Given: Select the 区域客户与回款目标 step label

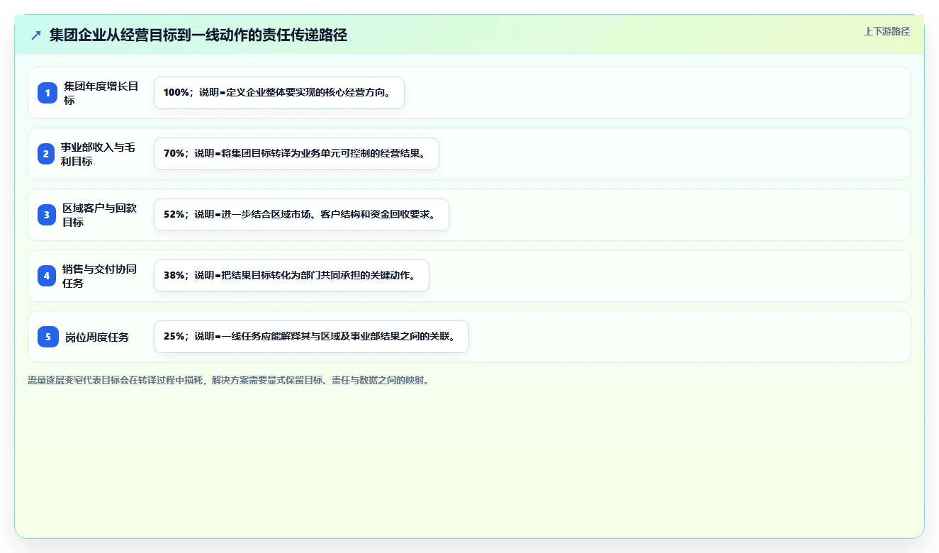Looking at the screenshot, I should coord(100,215).
